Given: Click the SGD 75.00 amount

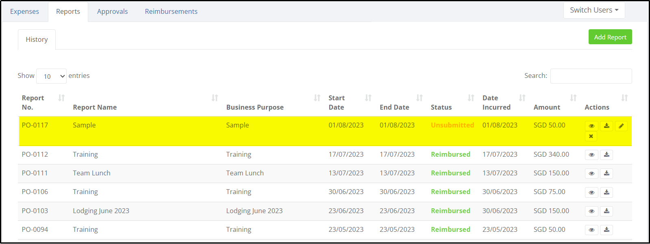Looking at the screenshot, I should click(549, 192).
